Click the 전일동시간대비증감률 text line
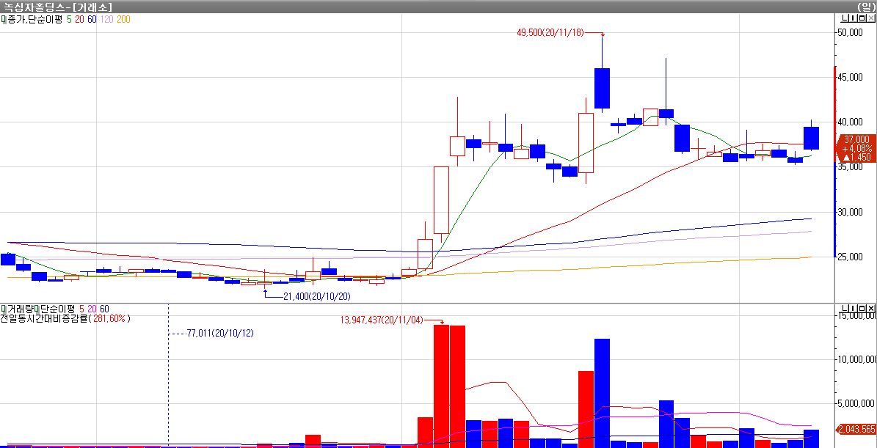This screenshot has width=877, height=448. 65,319
